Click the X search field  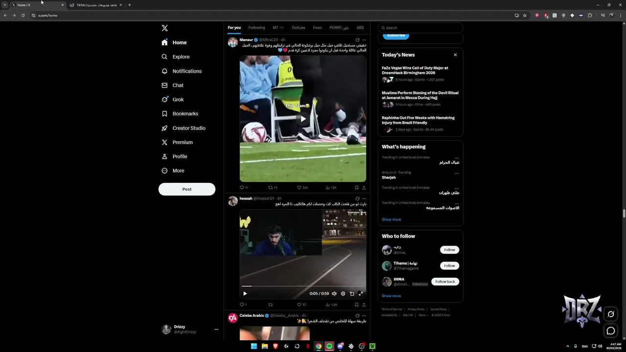point(420,28)
